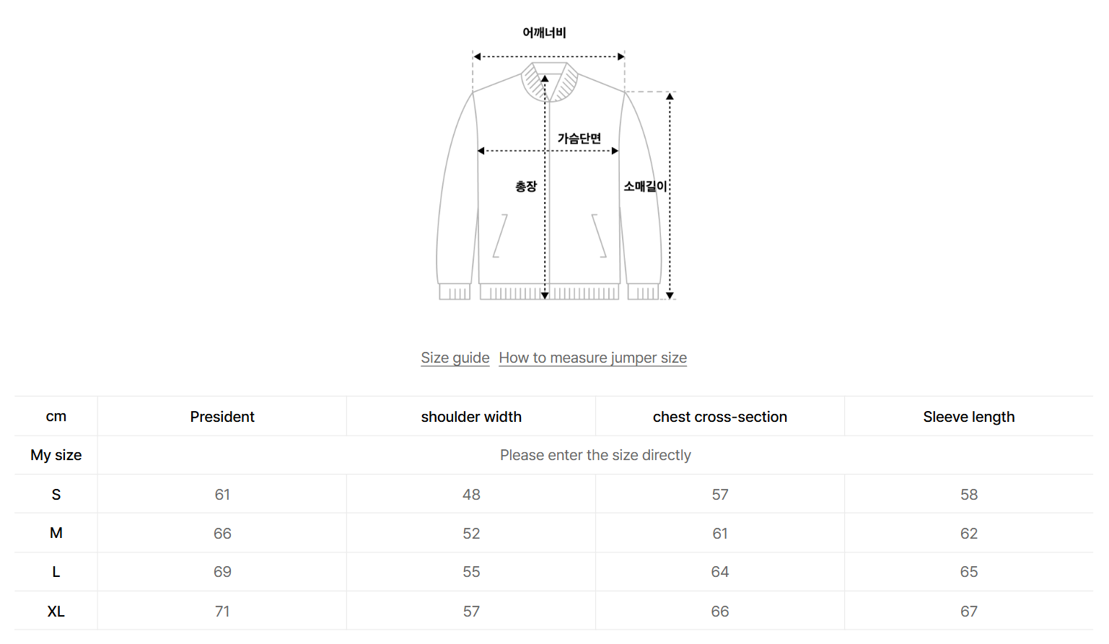
Task: Select the S size row label
Action: click(x=56, y=495)
